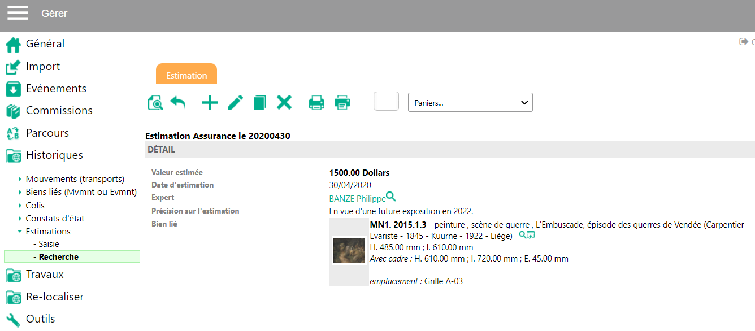Click the empty box beside Paniers
Viewport: 755px width, 331px height.
[387, 102]
